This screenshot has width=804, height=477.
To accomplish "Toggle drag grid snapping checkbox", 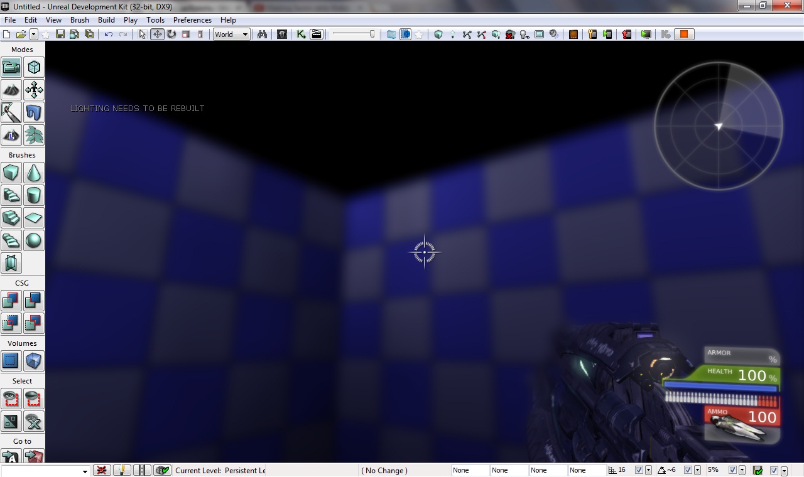I will click(639, 470).
